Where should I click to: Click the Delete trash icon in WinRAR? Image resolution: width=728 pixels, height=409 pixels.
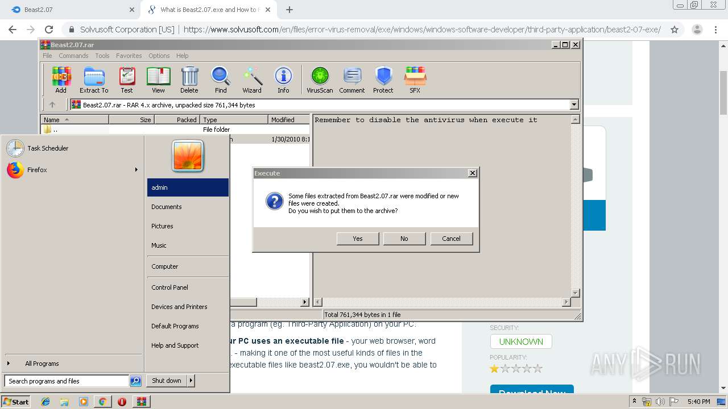pyautogui.click(x=189, y=80)
